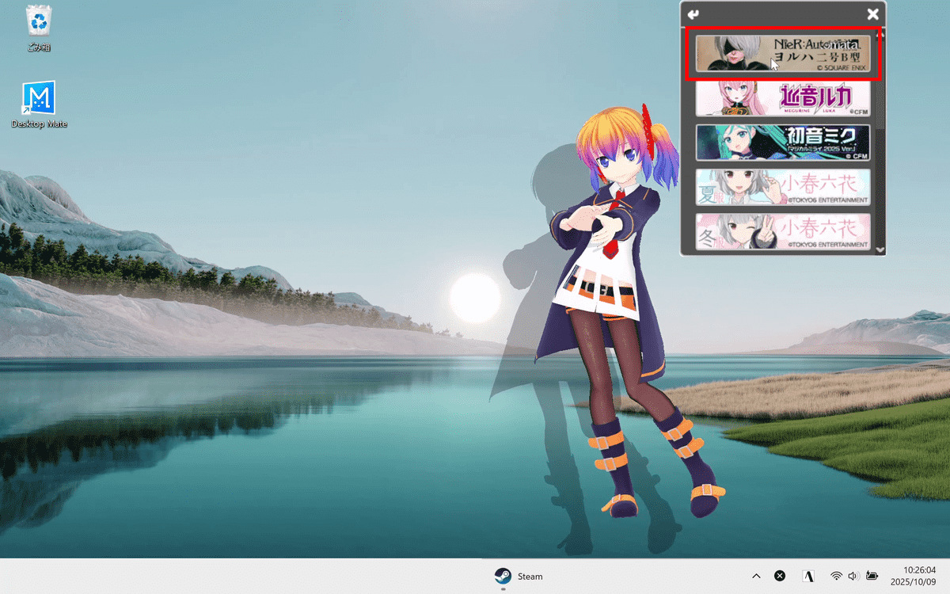Close the character selection panel

tap(872, 14)
